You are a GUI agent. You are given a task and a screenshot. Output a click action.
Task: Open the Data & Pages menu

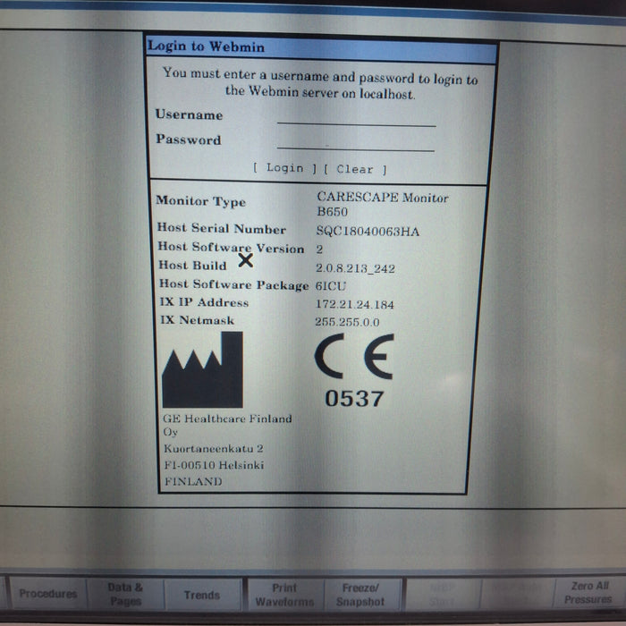pos(125,594)
